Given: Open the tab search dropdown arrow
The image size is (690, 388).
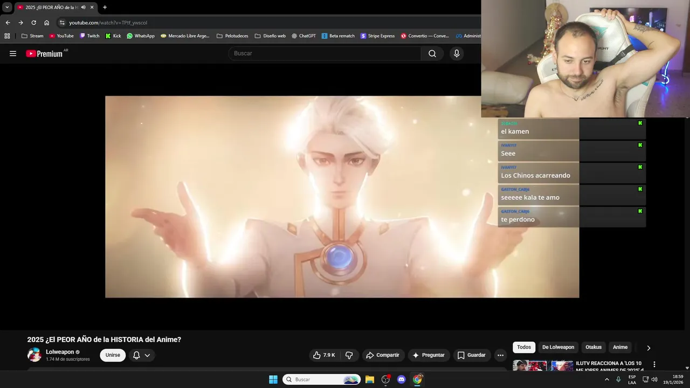Looking at the screenshot, I should tap(7, 7).
